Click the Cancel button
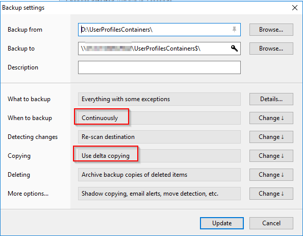The image size is (303, 236). [x=271, y=223]
